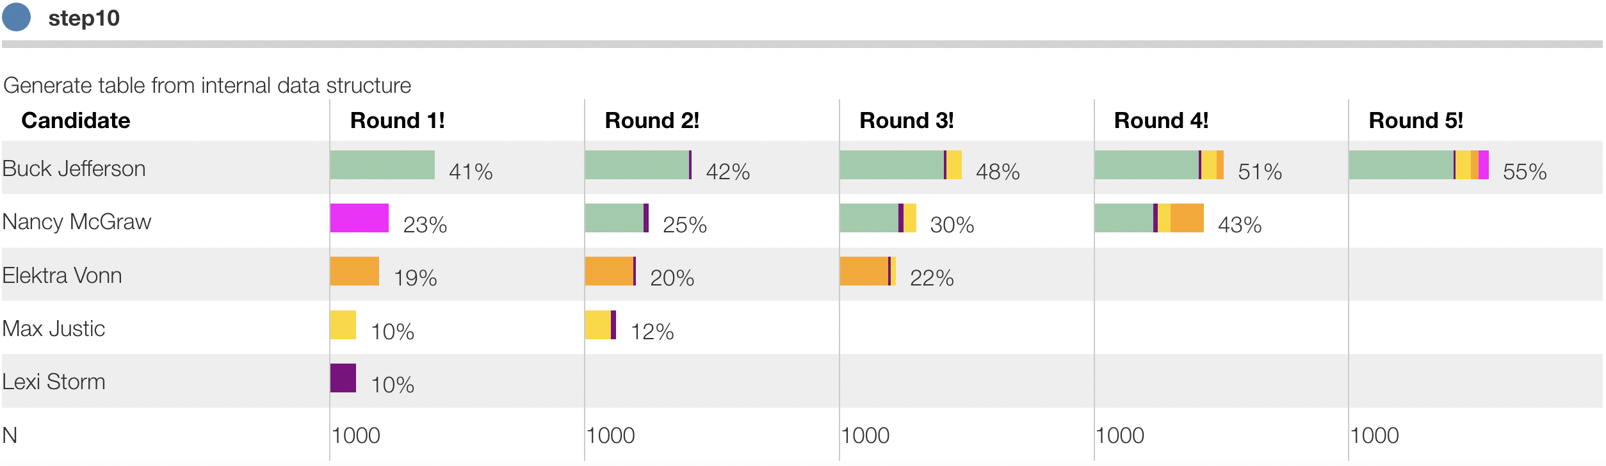
Task: Click the N value 1000 under Round 2
Action: (x=610, y=435)
